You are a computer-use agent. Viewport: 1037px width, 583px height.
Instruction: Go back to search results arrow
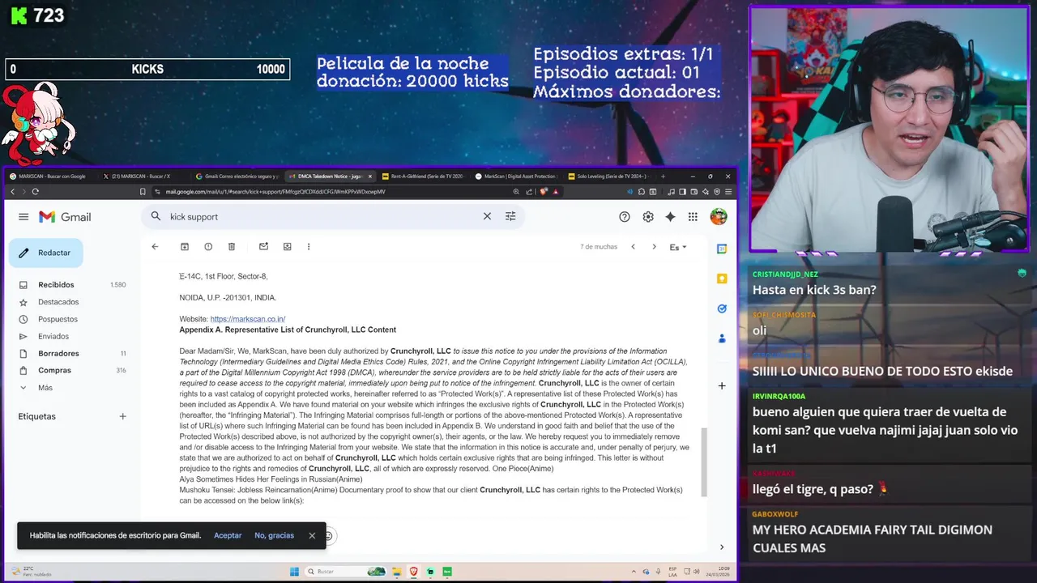pyautogui.click(x=155, y=247)
